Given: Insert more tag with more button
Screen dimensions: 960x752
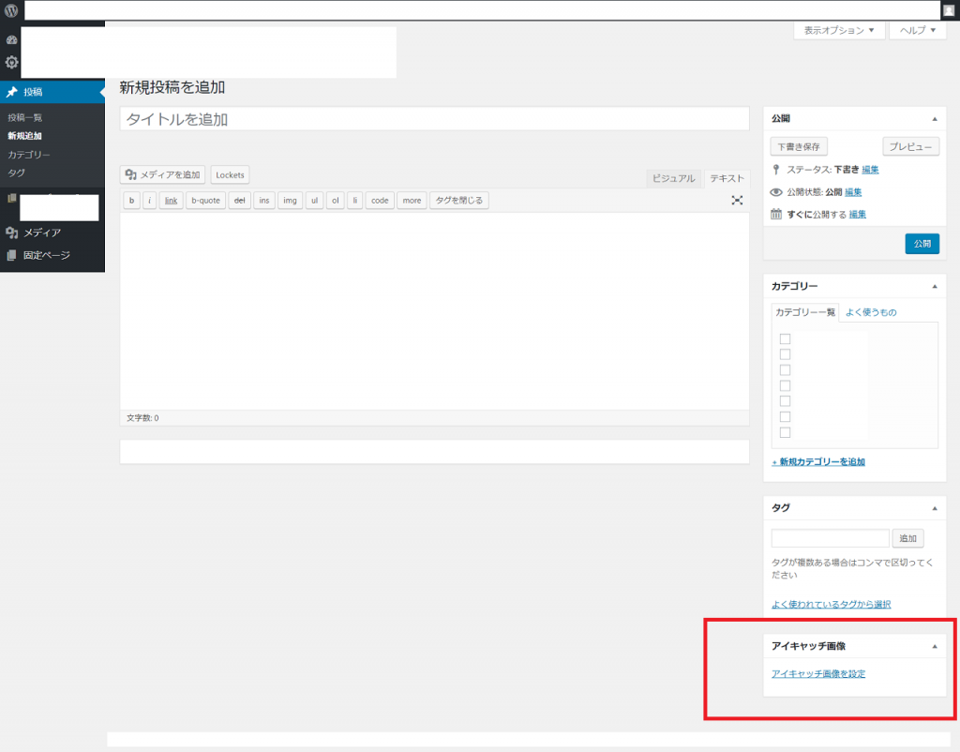Looking at the screenshot, I should 412,201.
